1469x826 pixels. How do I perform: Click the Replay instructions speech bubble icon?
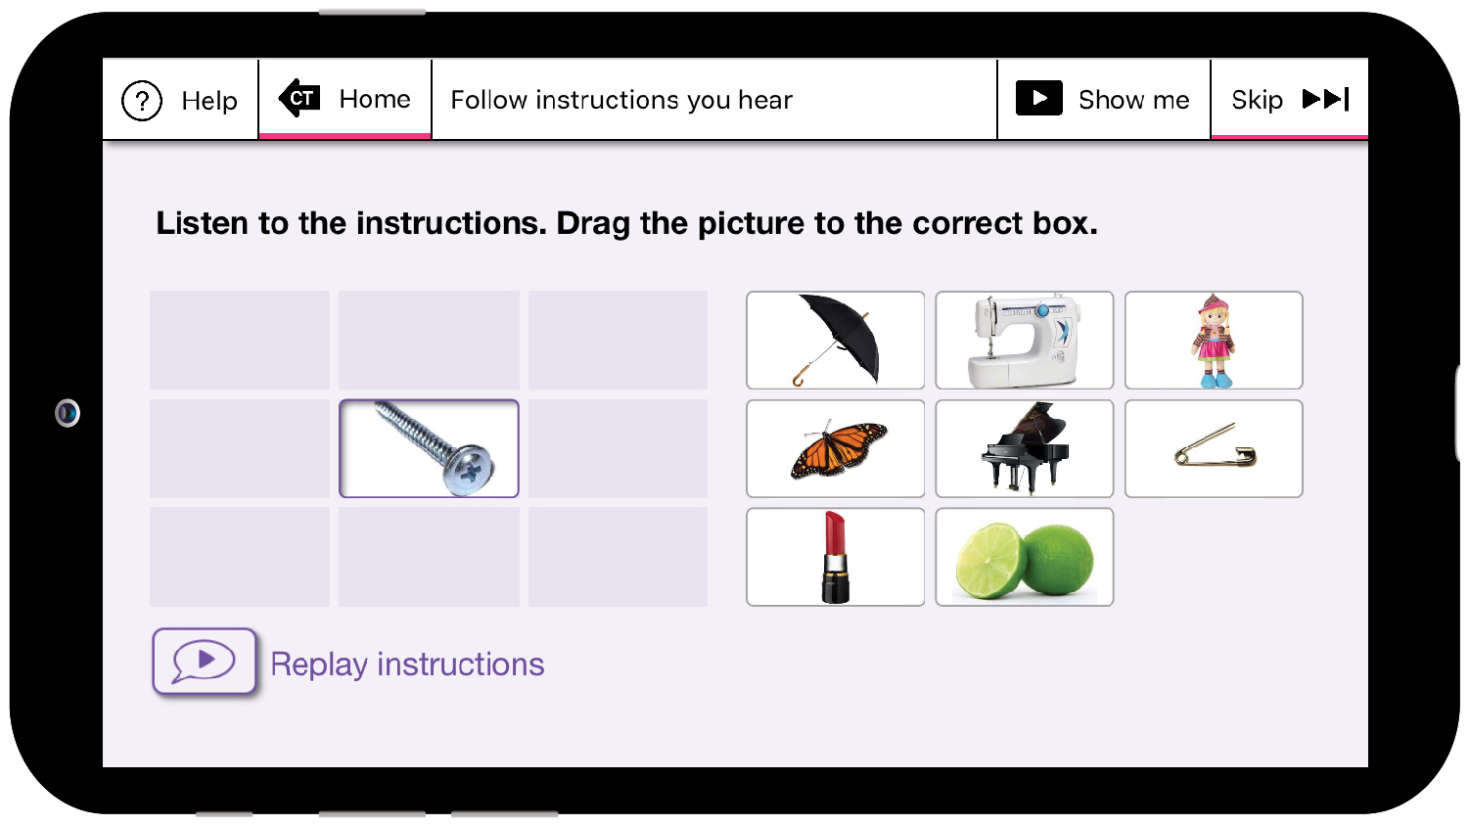(x=205, y=662)
